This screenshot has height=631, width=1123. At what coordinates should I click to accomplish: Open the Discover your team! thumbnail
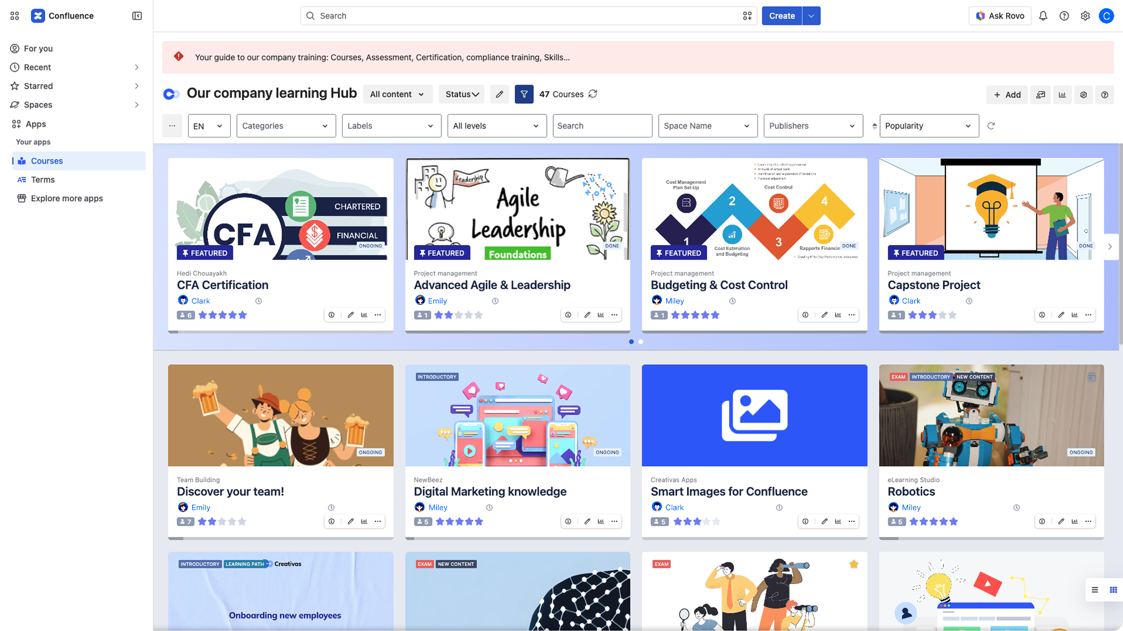point(281,416)
